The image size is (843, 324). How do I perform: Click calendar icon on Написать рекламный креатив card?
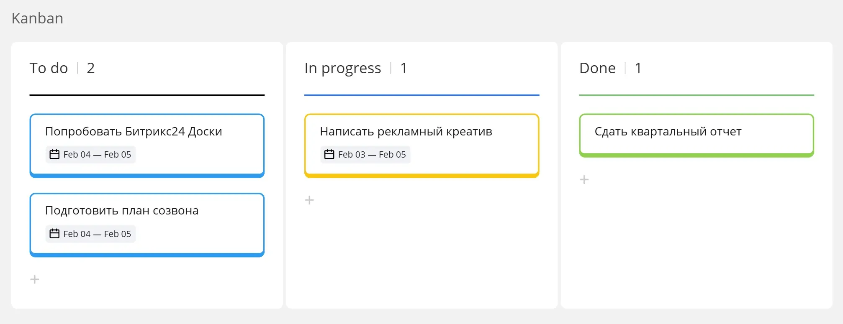click(329, 154)
